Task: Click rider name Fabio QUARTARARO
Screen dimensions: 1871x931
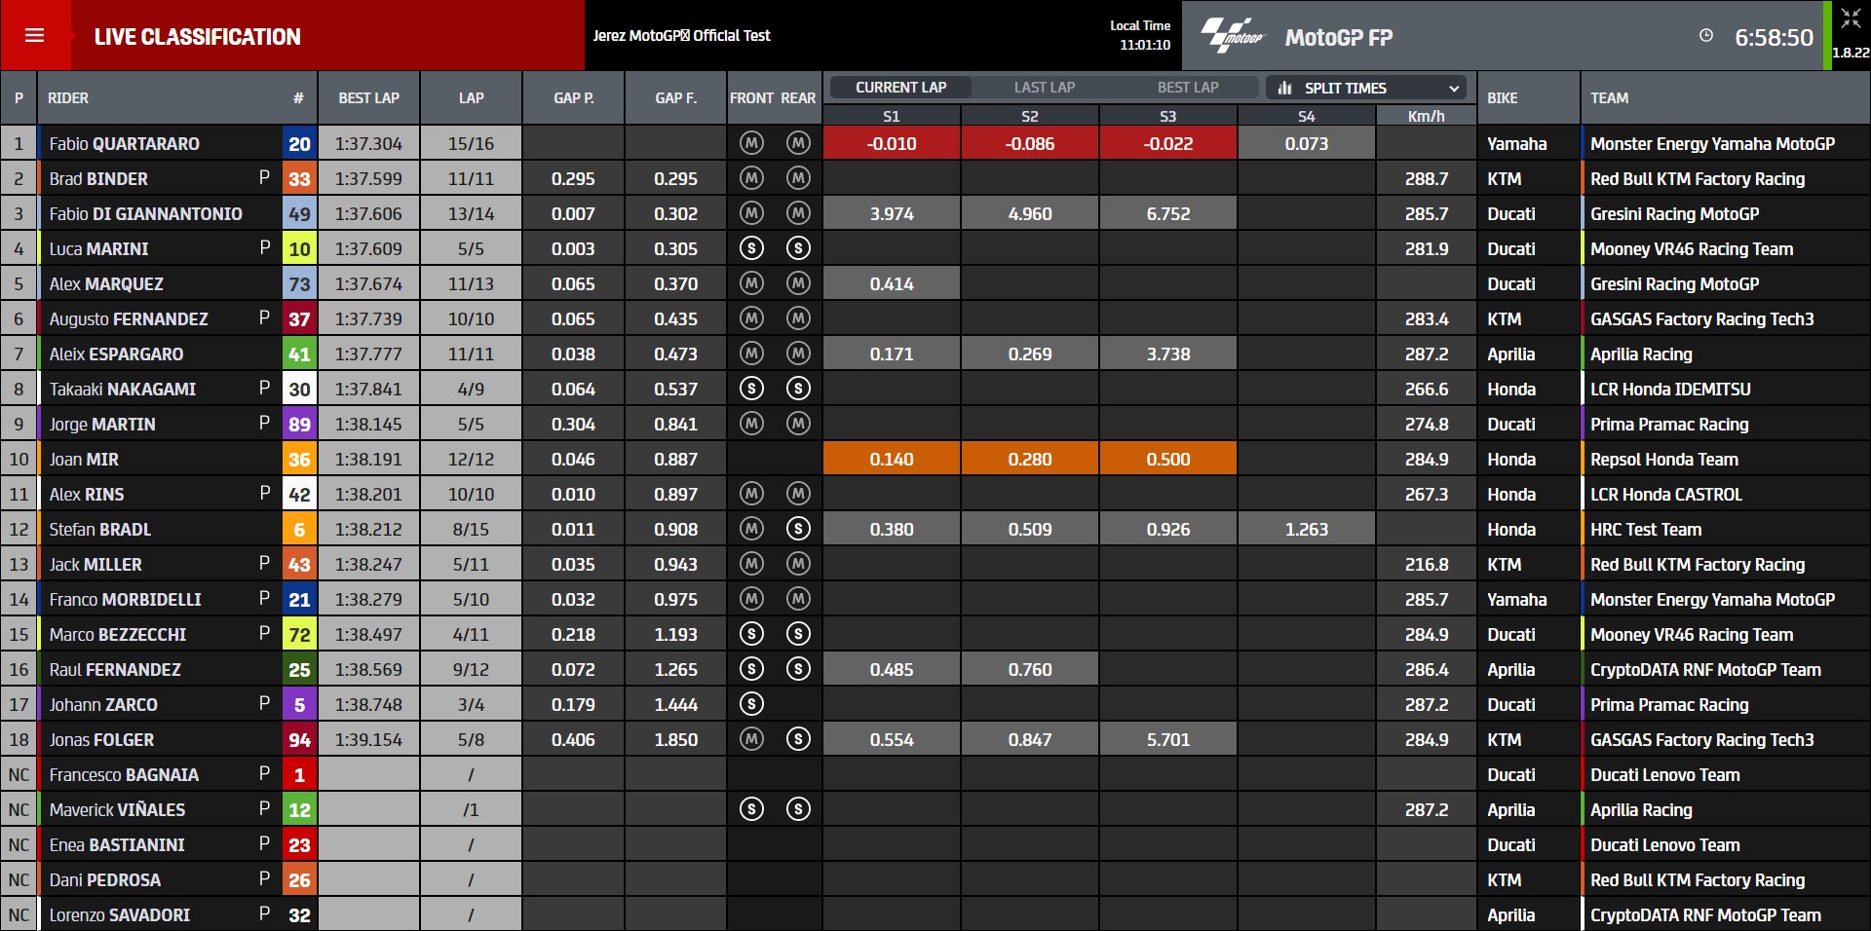Action: point(125,144)
